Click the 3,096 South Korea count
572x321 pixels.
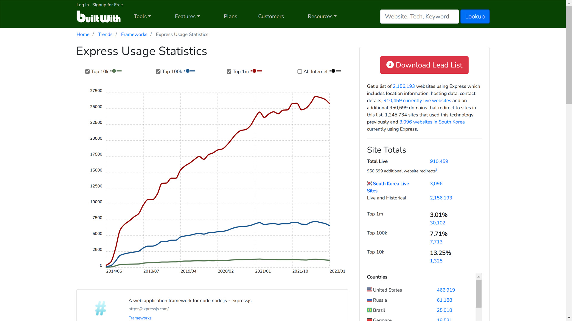[x=436, y=184]
